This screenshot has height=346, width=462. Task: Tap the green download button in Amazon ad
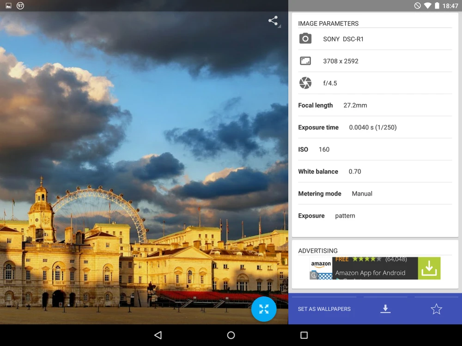tap(429, 268)
